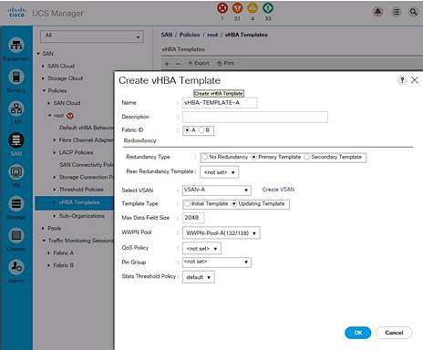Click the green warnings status icon

[268, 8]
